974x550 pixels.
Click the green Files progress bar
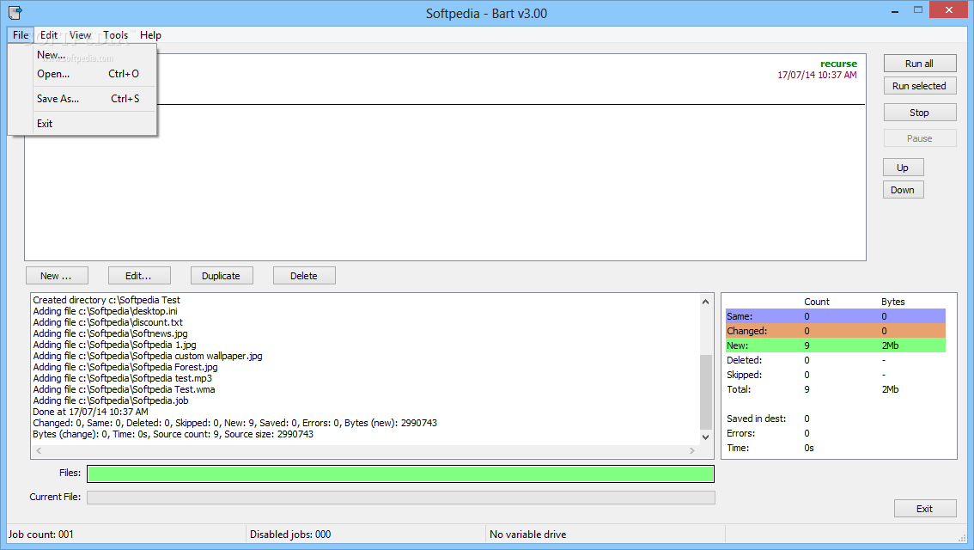pyautogui.click(x=400, y=474)
